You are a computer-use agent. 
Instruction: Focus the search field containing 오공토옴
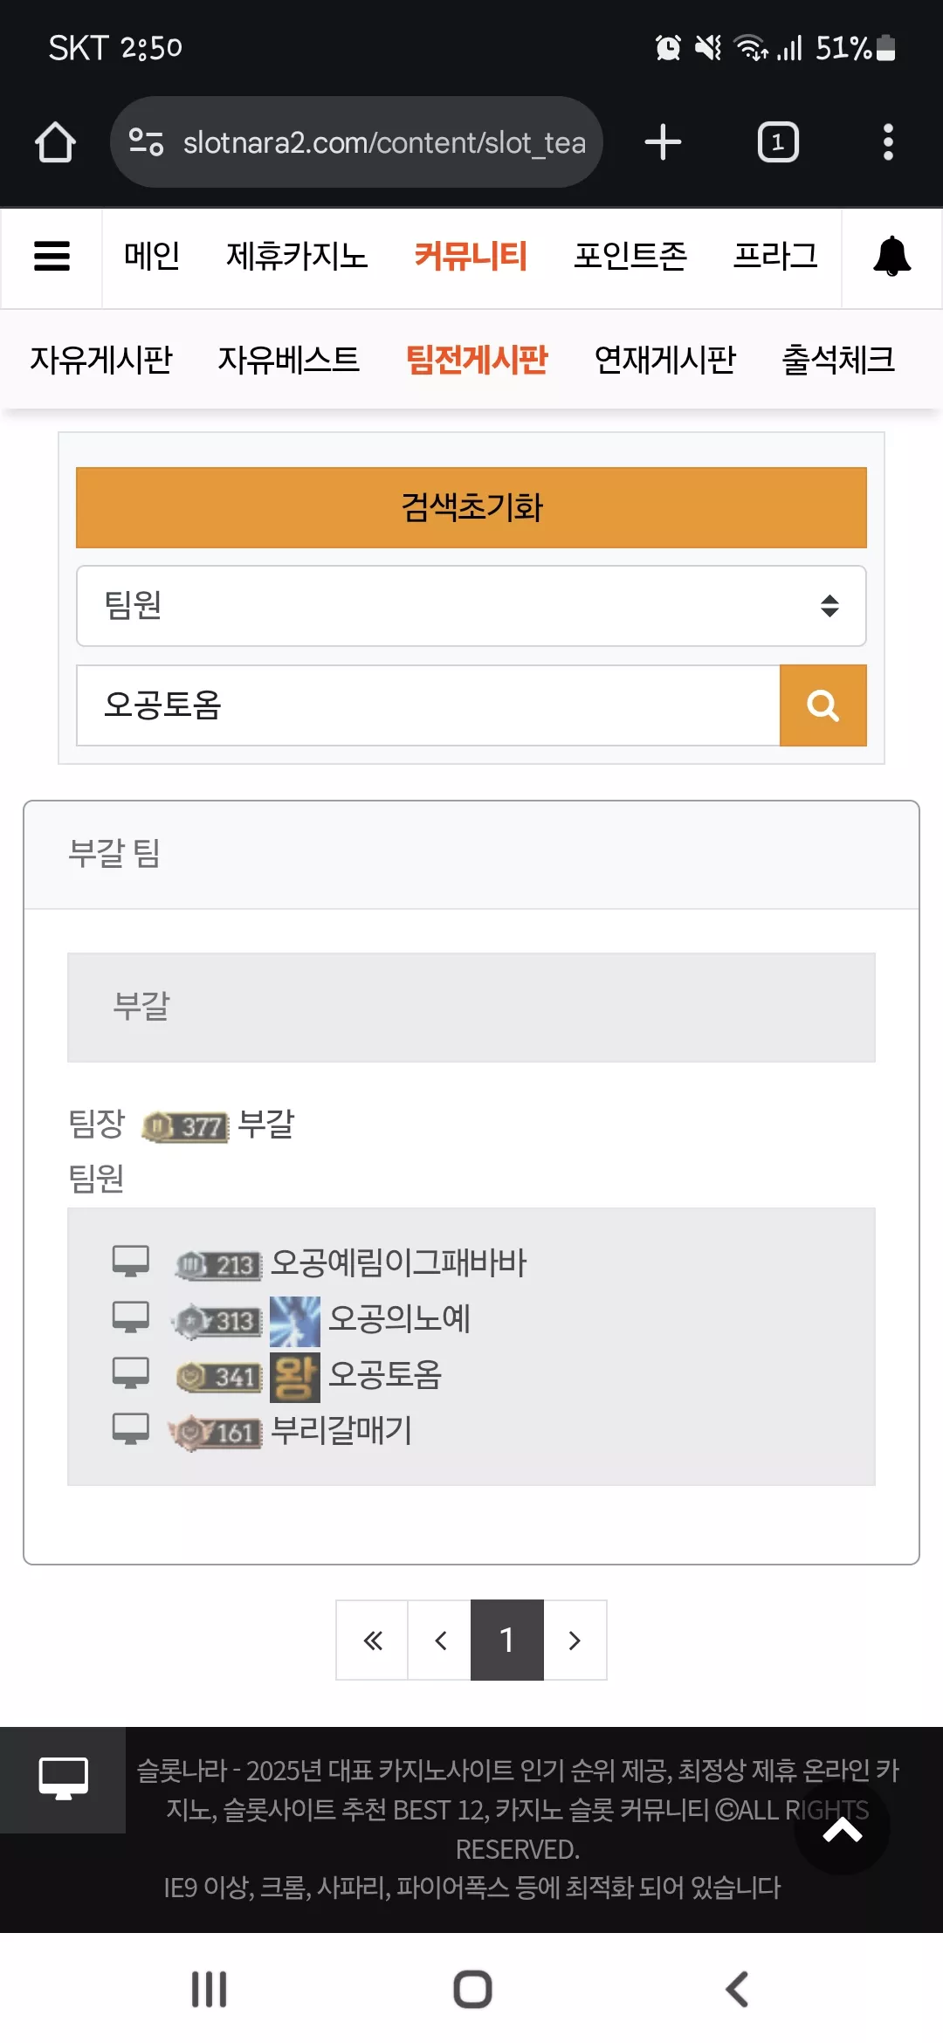point(428,705)
